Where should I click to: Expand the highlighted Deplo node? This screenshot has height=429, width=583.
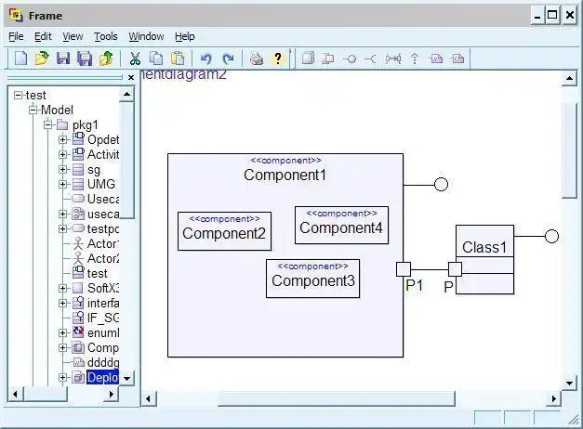pos(63,377)
